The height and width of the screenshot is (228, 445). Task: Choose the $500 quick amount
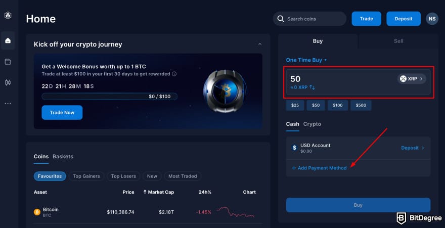[x=361, y=105]
